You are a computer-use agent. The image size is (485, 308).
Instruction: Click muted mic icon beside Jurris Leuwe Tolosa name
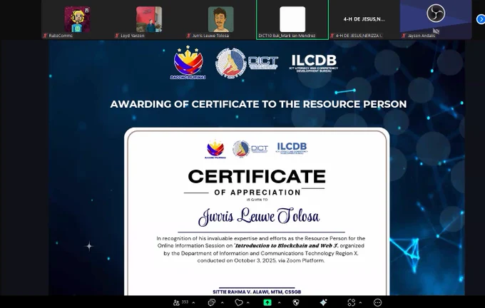tap(189, 36)
